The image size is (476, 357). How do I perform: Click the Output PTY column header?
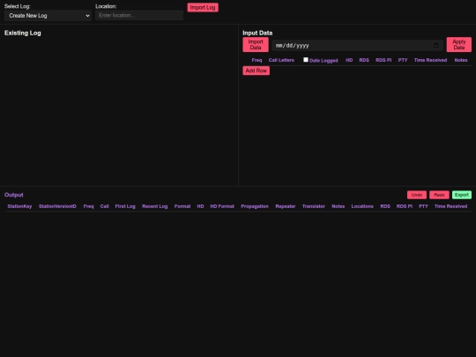coord(423,206)
